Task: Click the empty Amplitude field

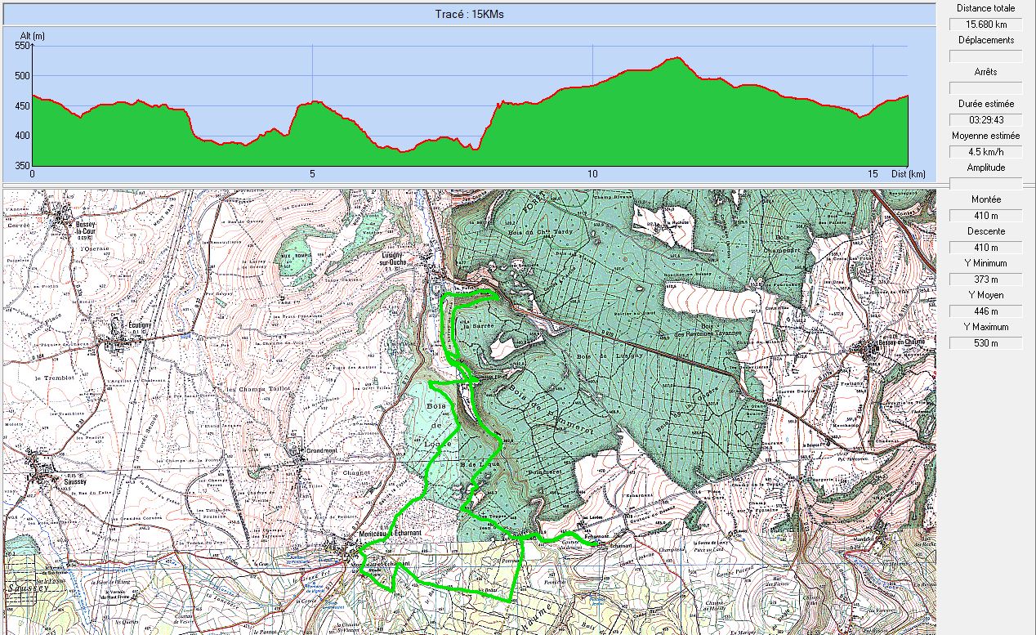Action: pyautogui.click(x=985, y=184)
